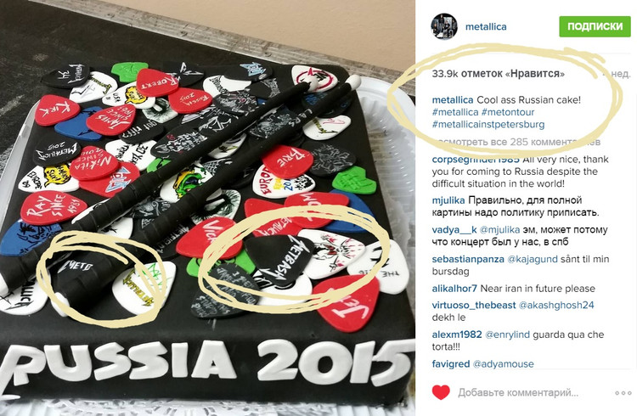This screenshot has height=416, width=637.
Task: Expand view all 285 comments
Action: pos(516,142)
